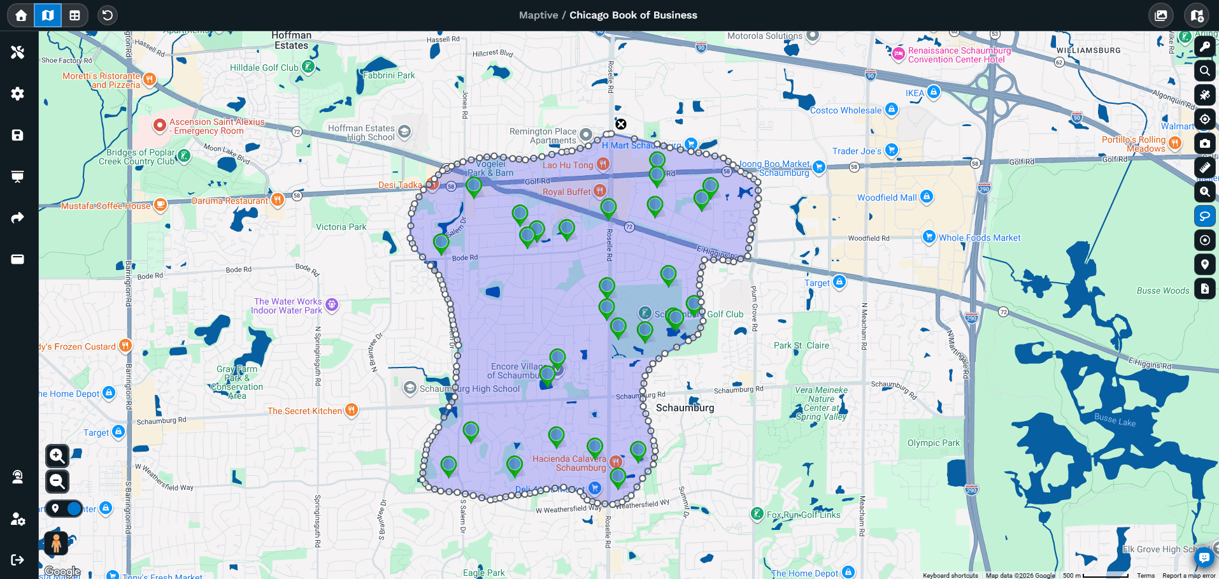Click The Water Works Indoor Water Park
The height and width of the screenshot is (579, 1219).
coord(287,306)
